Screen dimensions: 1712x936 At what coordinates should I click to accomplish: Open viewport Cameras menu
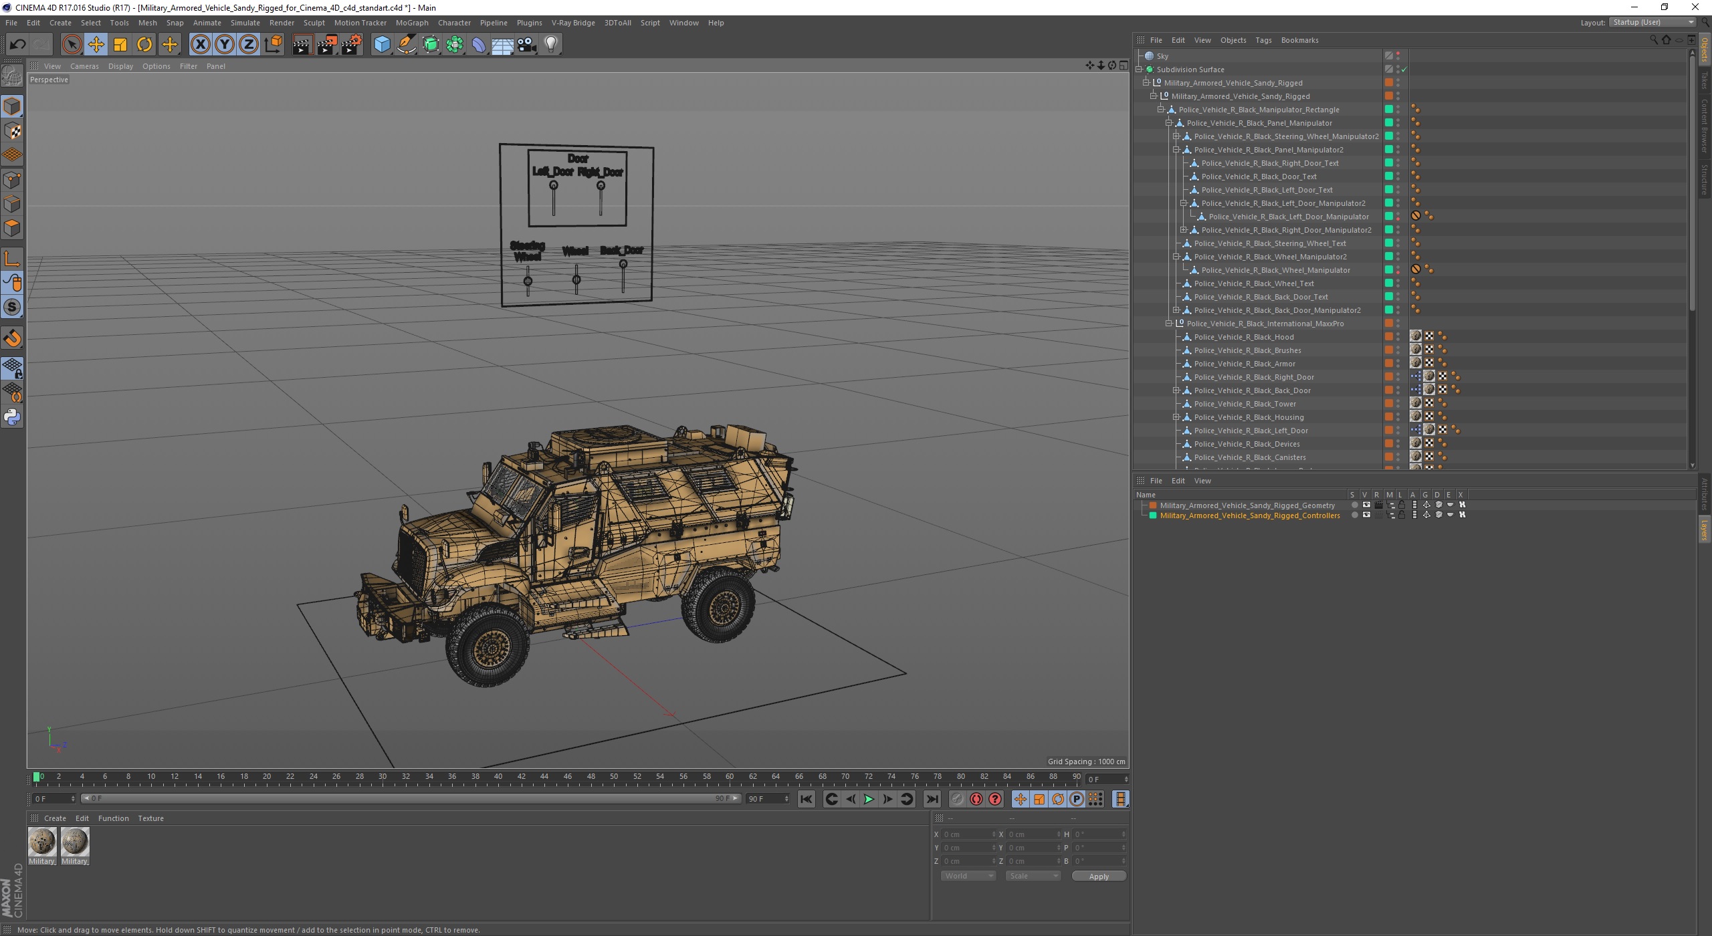84,66
